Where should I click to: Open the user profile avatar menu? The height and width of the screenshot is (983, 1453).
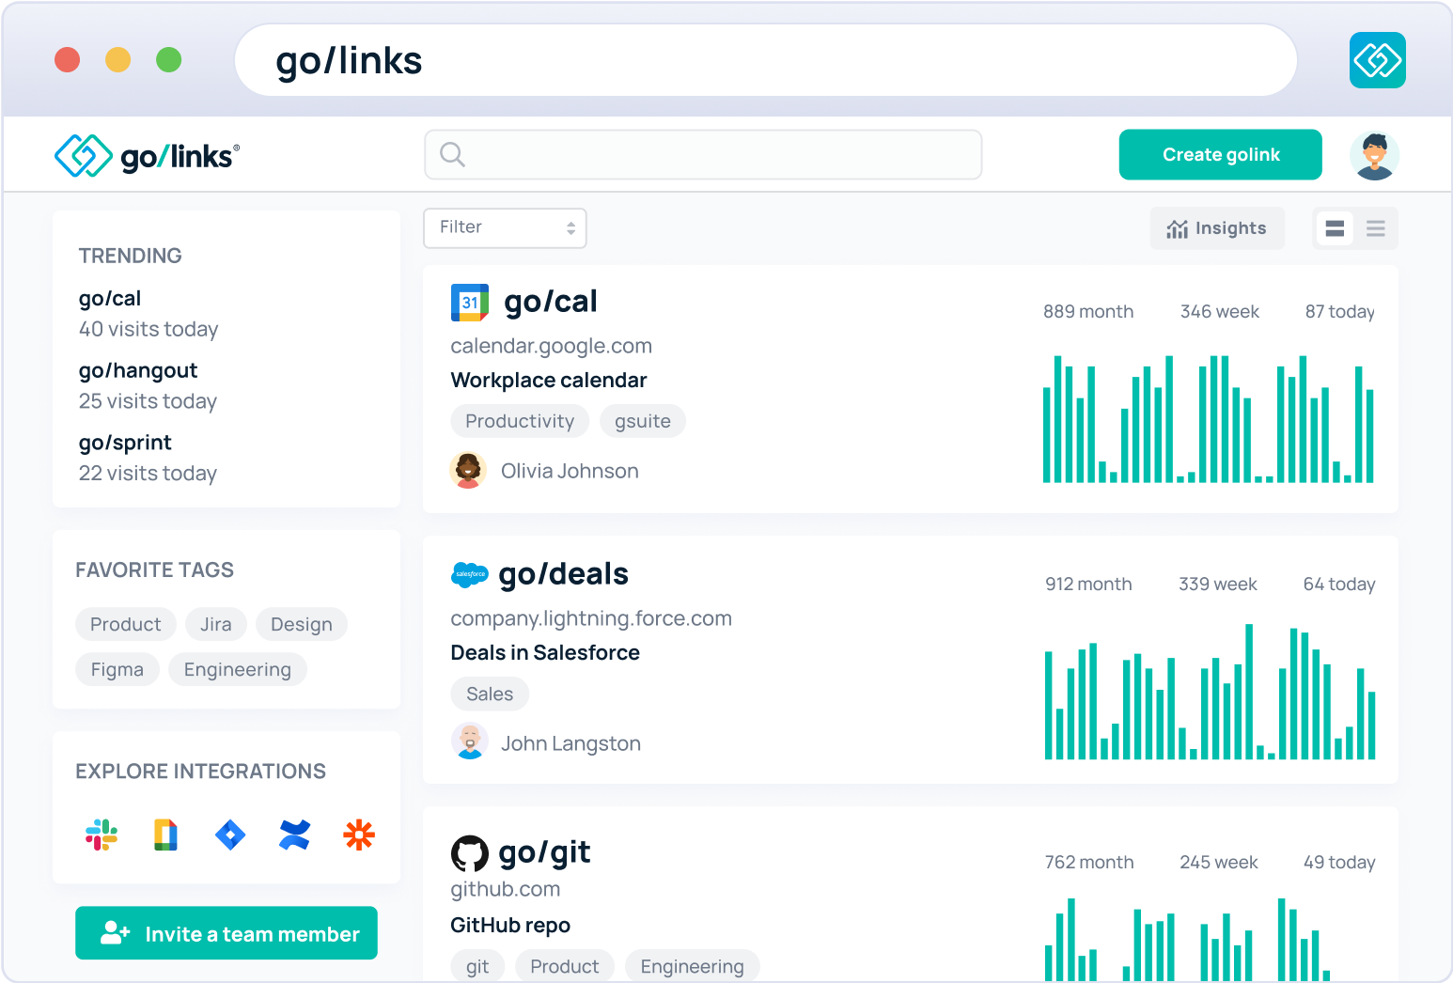tap(1374, 154)
